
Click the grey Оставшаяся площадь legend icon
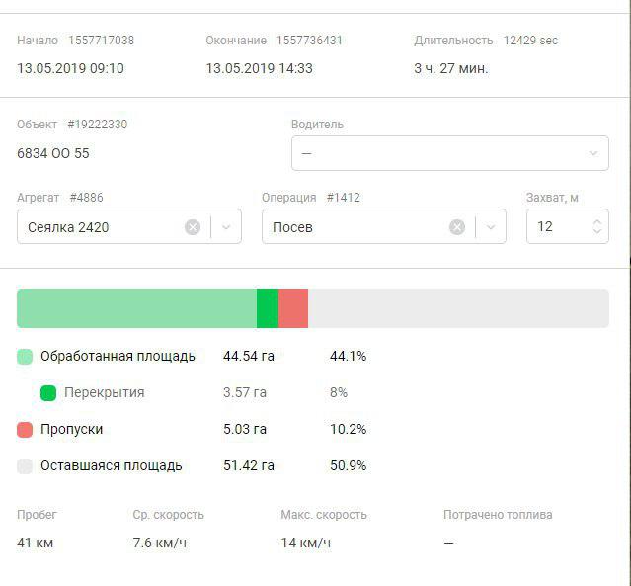tap(25, 466)
